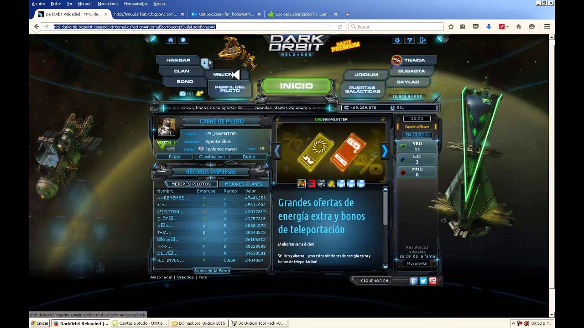Viewport: 584px width, 328px height.
Task: Show next newsletter banner with right arrow
Action: click(385, 151)
